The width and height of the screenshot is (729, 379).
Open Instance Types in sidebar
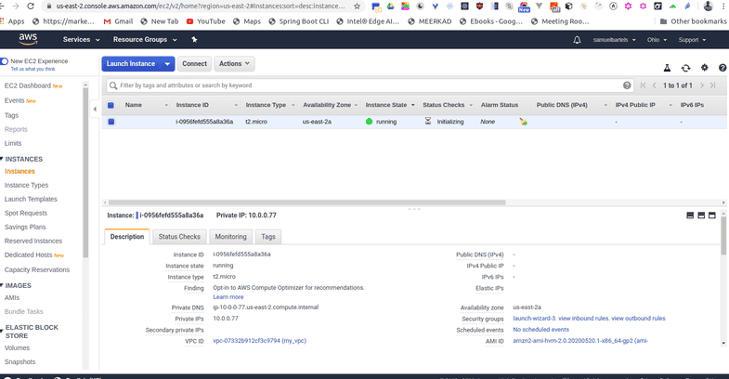pos(27,185)
